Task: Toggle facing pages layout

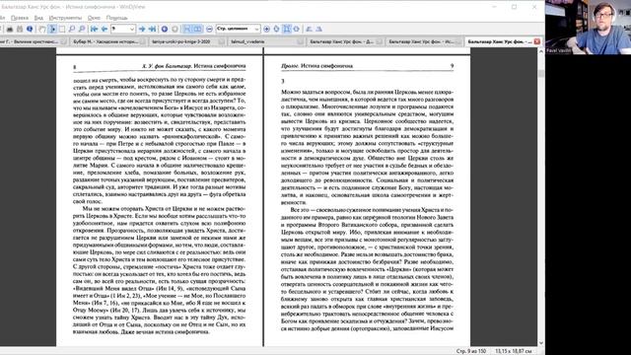Action: 197,29
